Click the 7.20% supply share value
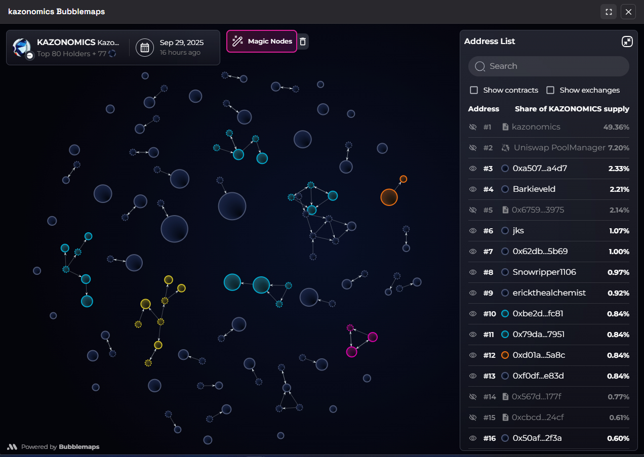Viewport: 644px width, 457px height. [x=619, y=148]
